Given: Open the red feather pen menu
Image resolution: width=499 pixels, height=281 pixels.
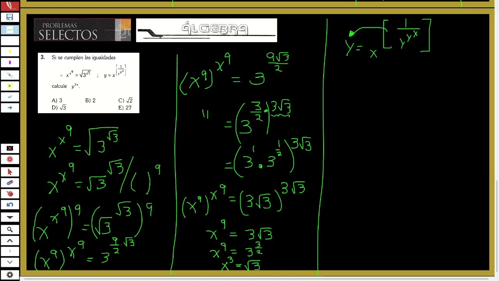Looking at the screenshot, I should tap(10, 5).
